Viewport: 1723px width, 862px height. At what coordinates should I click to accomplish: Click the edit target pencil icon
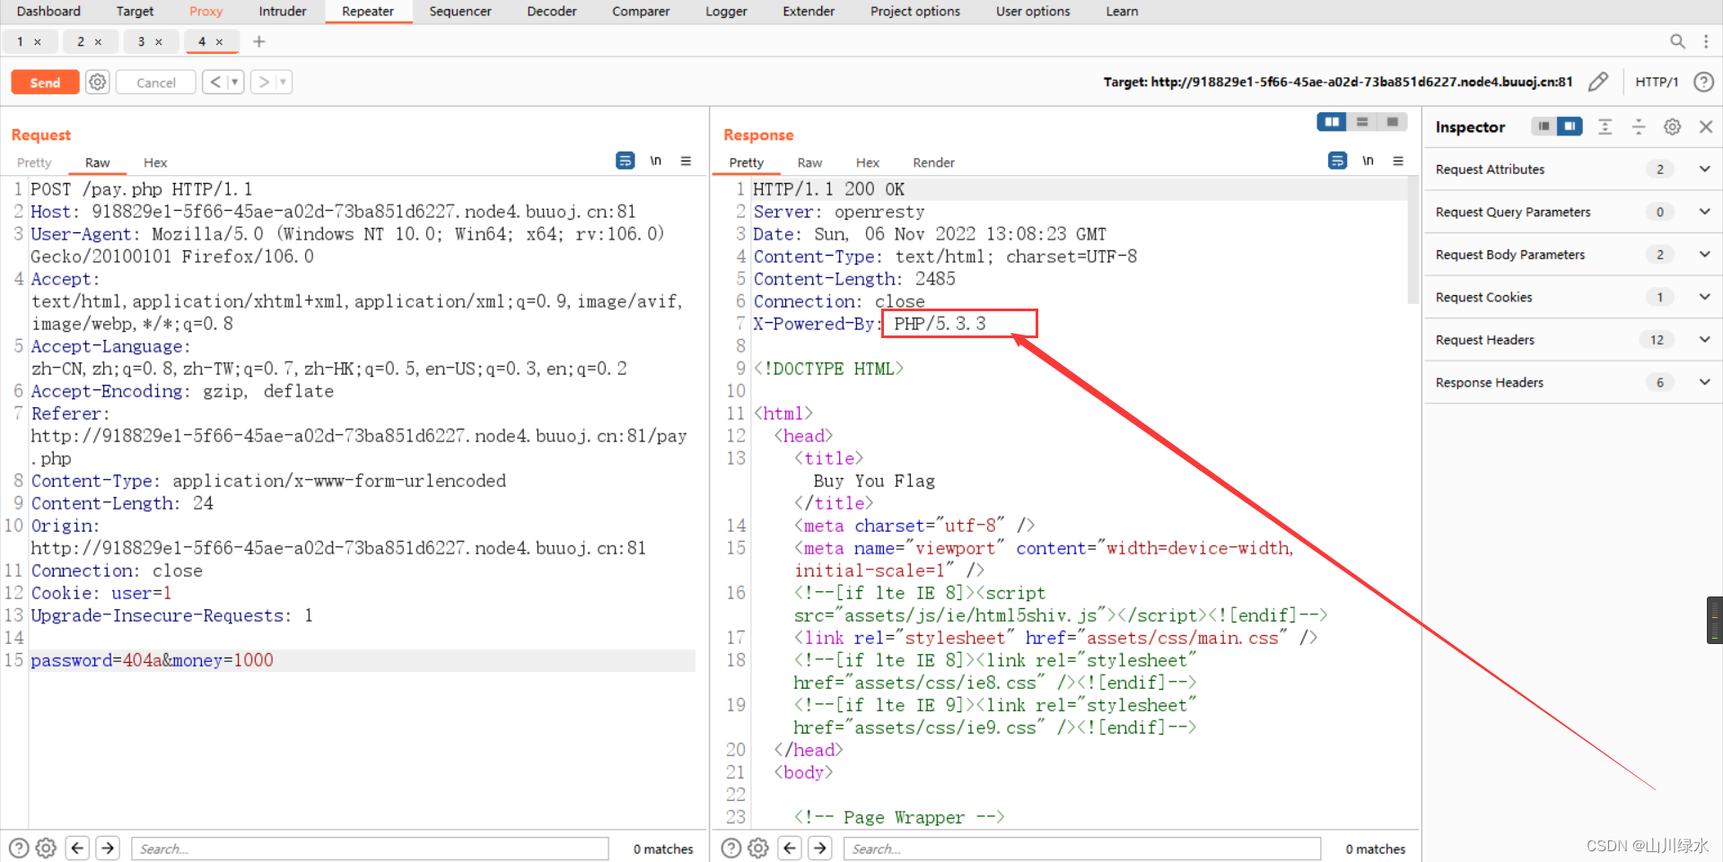tap(1597, 83)
